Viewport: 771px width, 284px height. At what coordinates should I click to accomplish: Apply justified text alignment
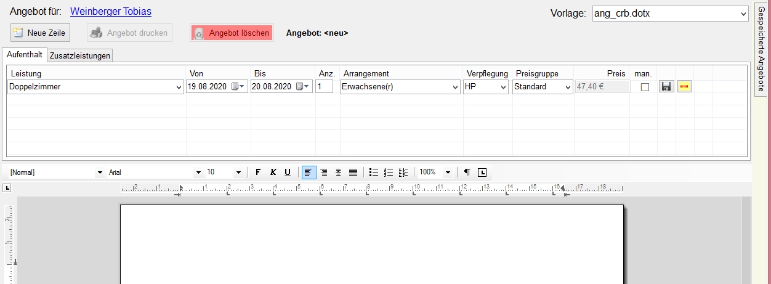click(x=353, y=172)
